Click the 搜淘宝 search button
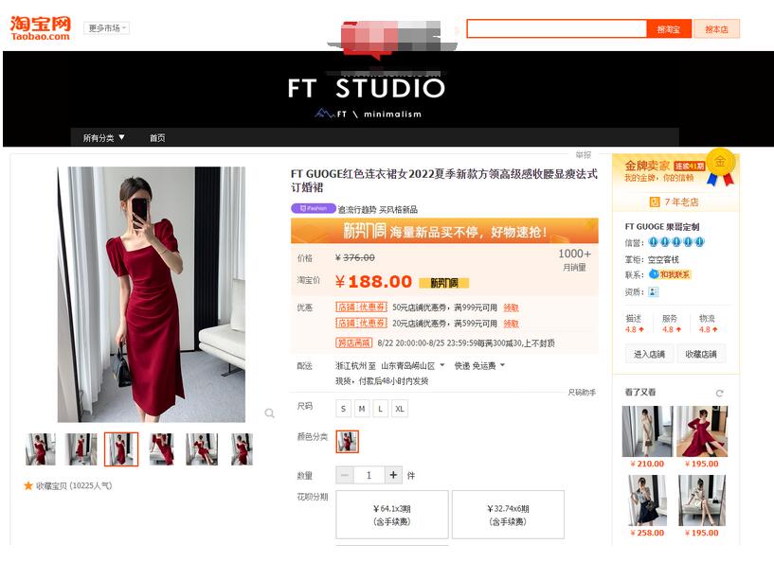 coord(669,29)
